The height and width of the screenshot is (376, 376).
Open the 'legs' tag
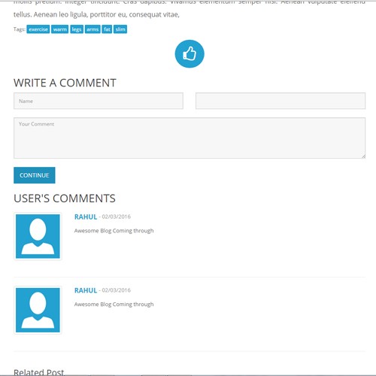pyautogui.click(x=77, y=29)
